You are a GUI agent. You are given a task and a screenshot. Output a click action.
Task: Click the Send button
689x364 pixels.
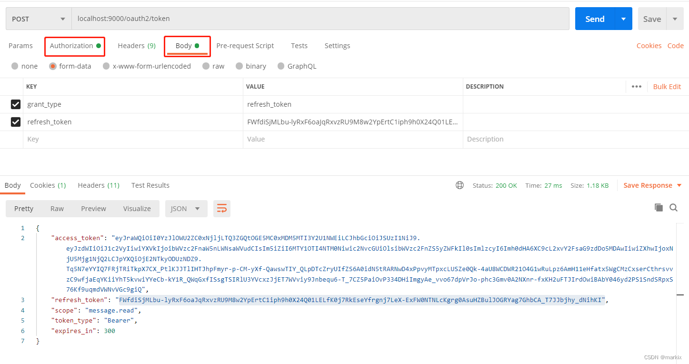(594, 19)
